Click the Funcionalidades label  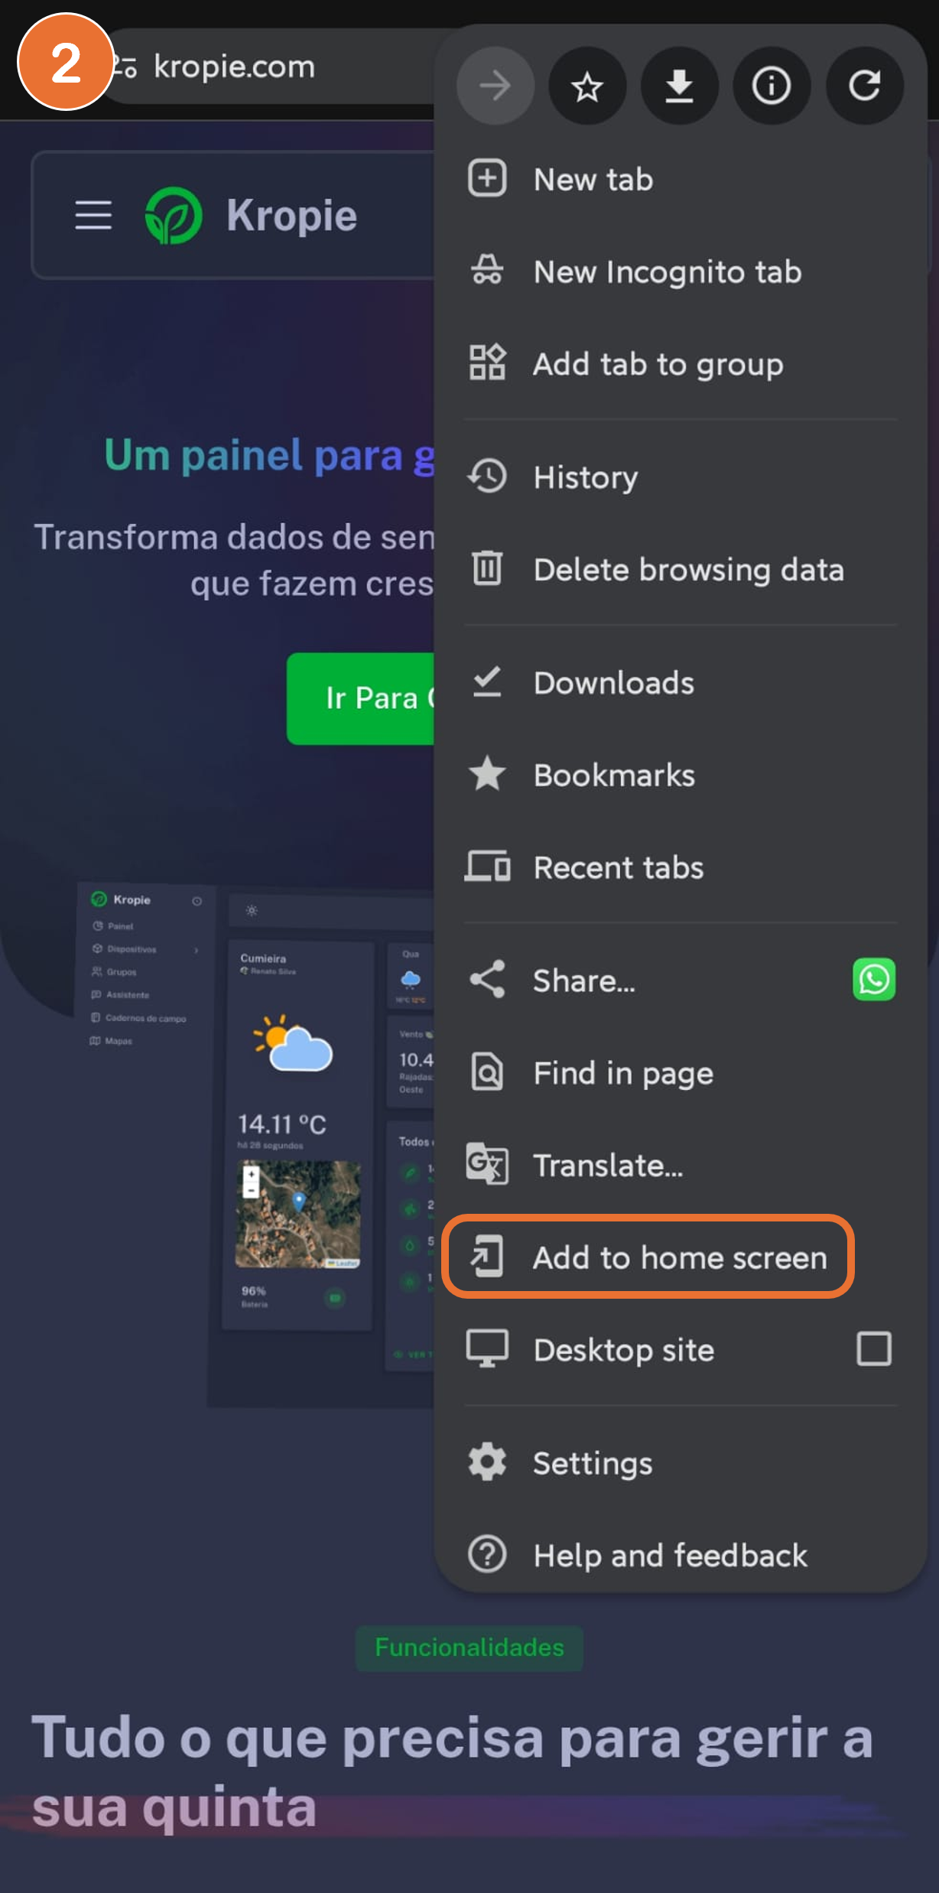[x=469, y=1647]
